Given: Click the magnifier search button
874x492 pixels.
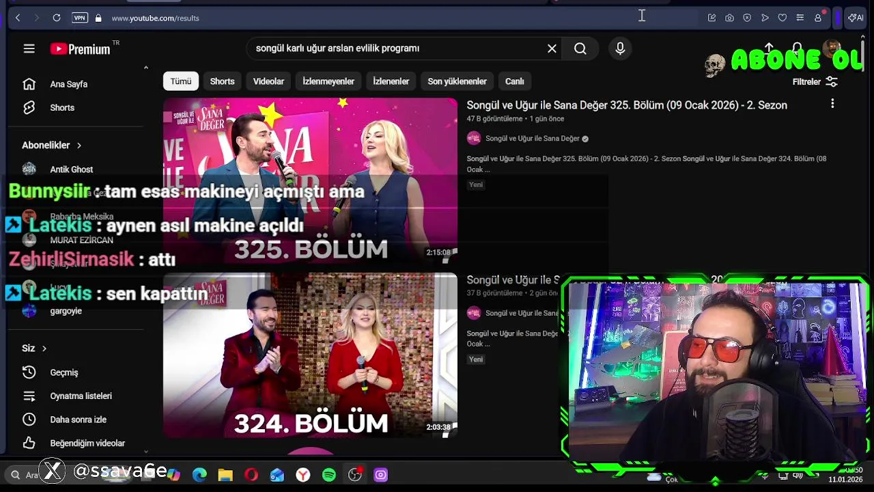Looking at the screenshot, I should (580, 49).
